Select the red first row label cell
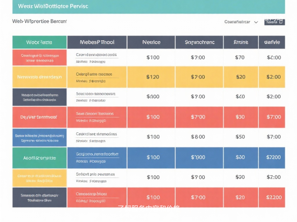 (x=39, y=58)
